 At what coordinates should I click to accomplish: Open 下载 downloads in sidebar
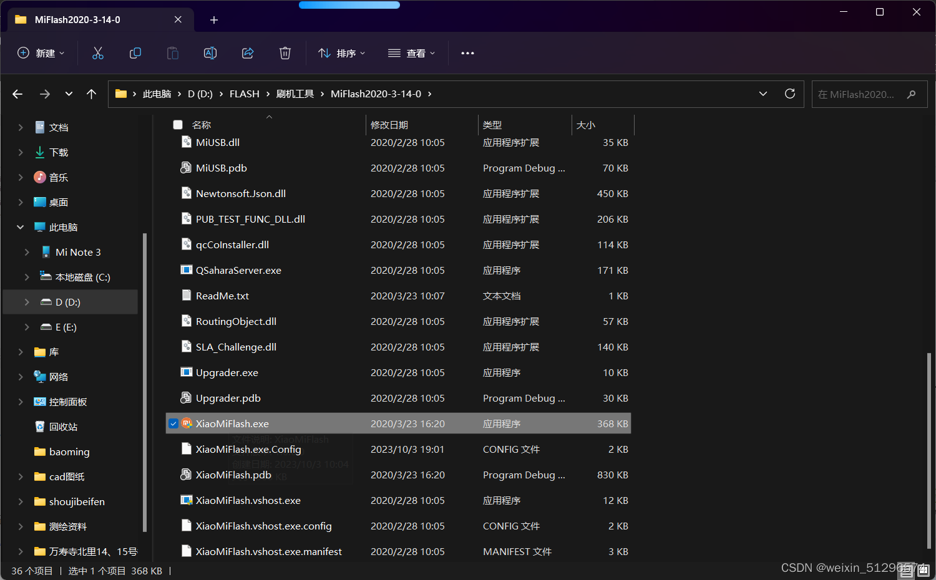(x=59, y=152)
